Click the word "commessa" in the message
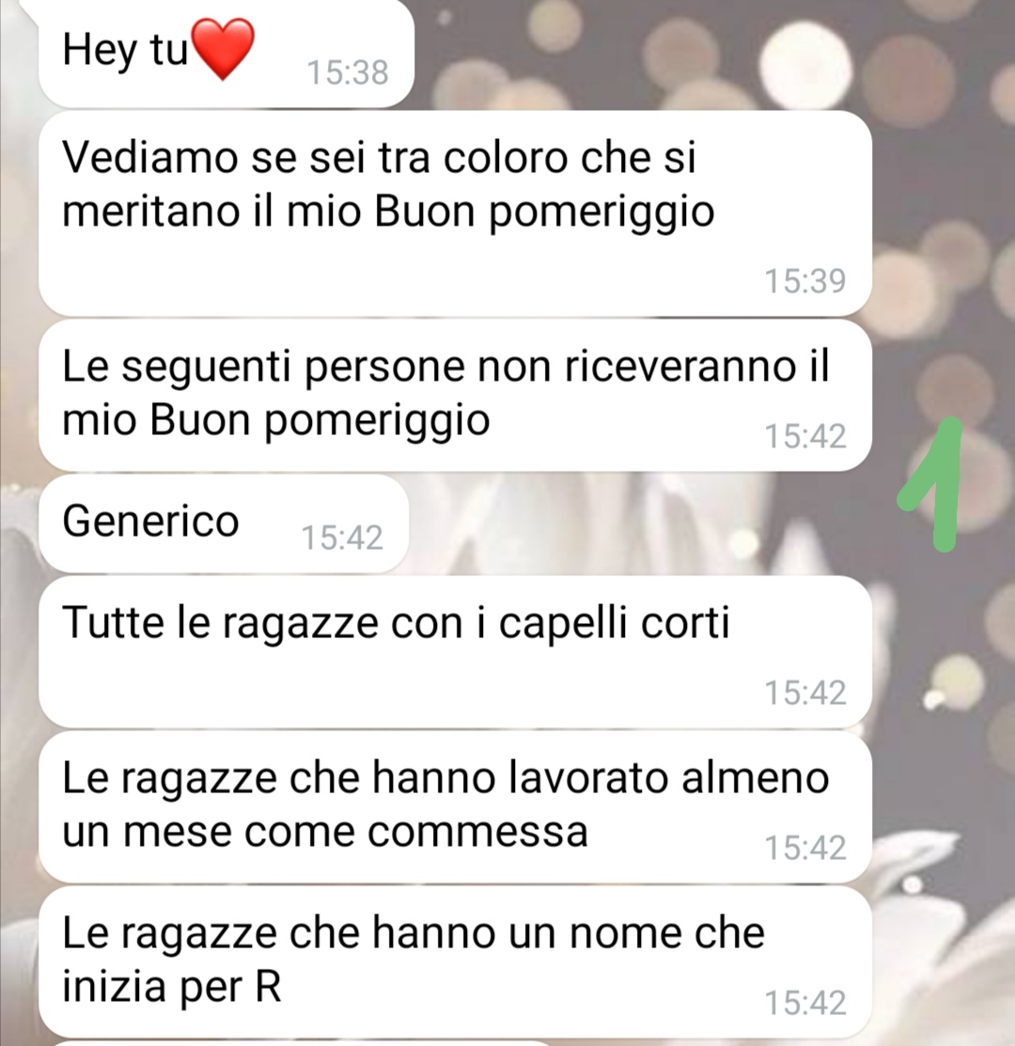 point(477,832)
